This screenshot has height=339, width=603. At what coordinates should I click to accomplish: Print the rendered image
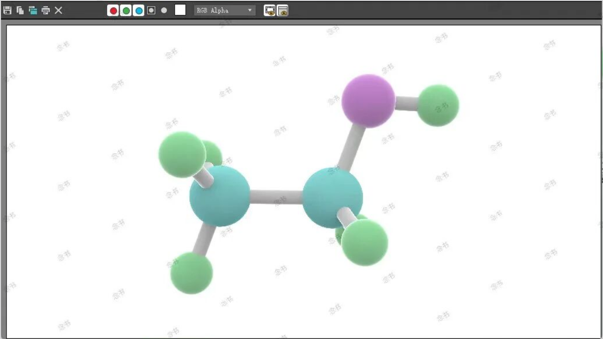[x=46, y=10]
